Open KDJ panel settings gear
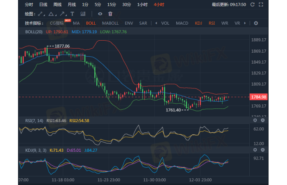 pyautogui.click(x=255, y=150)
